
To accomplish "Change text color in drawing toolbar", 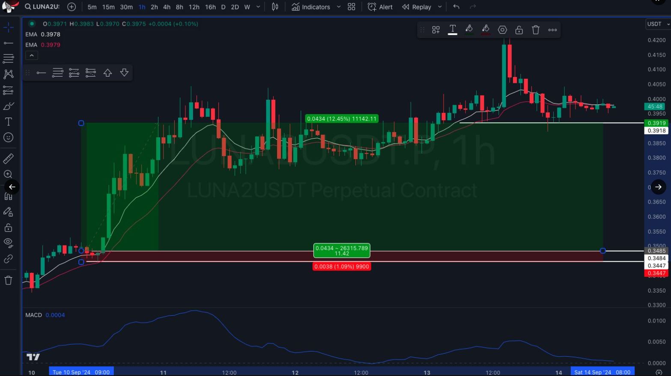I will point(453,30).
